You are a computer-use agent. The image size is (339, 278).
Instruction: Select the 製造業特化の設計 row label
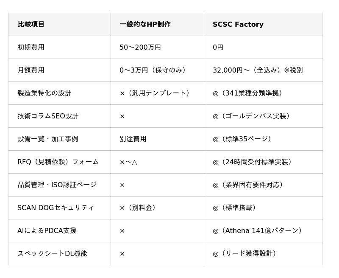click(44, 93)
